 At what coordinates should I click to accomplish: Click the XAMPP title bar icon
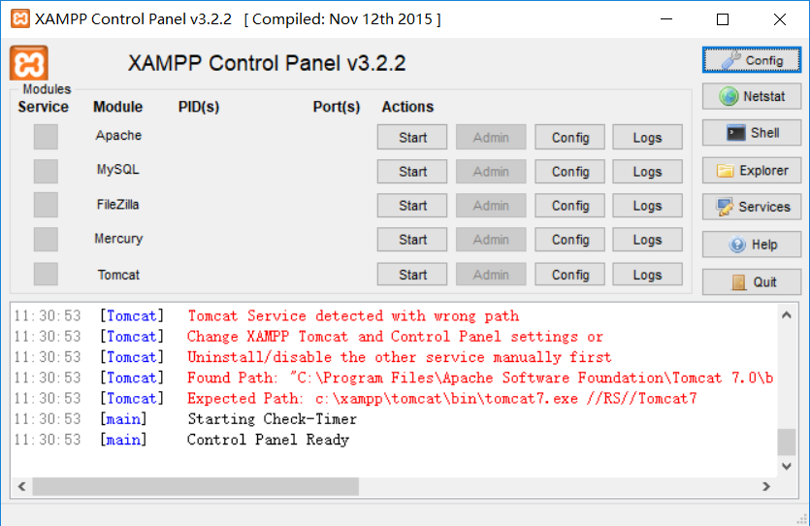19,19
